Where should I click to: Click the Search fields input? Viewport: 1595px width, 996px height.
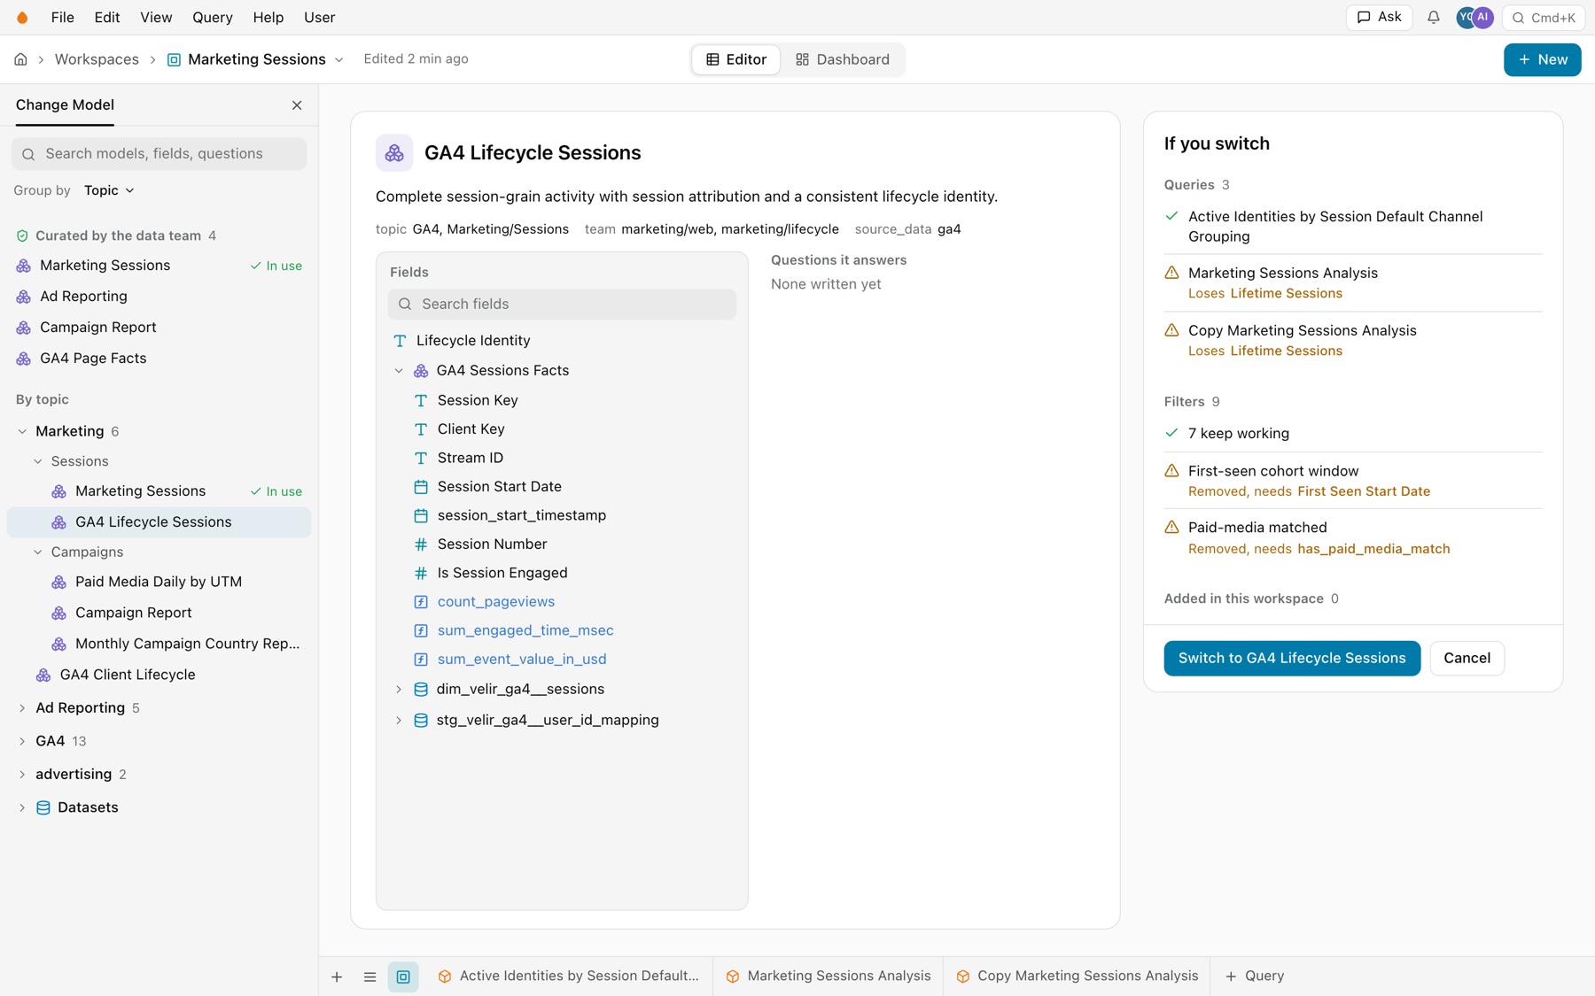pyautogui.click(x=562, y=305)
